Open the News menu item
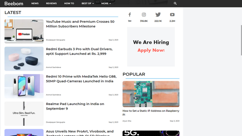The width and height of the screenshot is (242, 136). pos(35,3)
